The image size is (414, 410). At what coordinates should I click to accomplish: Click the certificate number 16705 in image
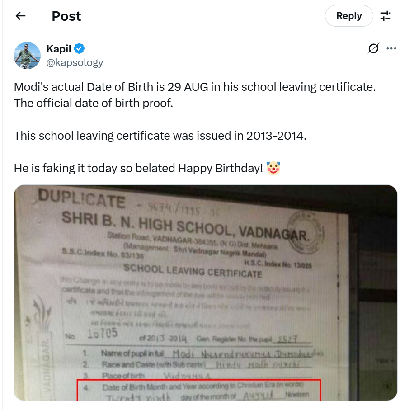(x=102, y=333)
